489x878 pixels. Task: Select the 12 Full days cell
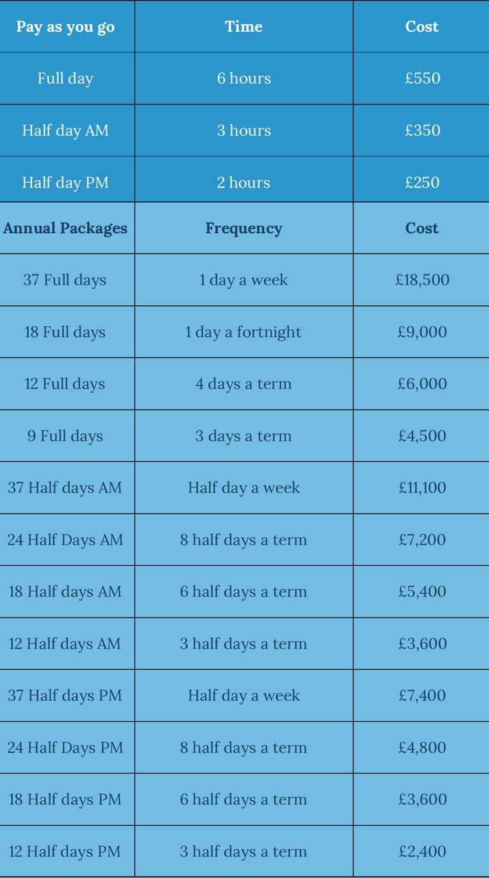click(x=67, y=384)
